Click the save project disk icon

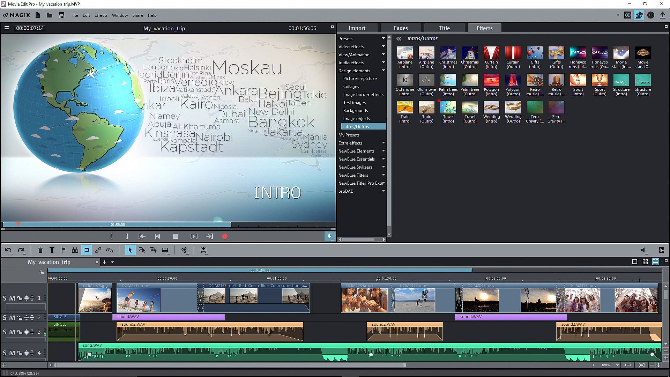(x=61, y=15)
